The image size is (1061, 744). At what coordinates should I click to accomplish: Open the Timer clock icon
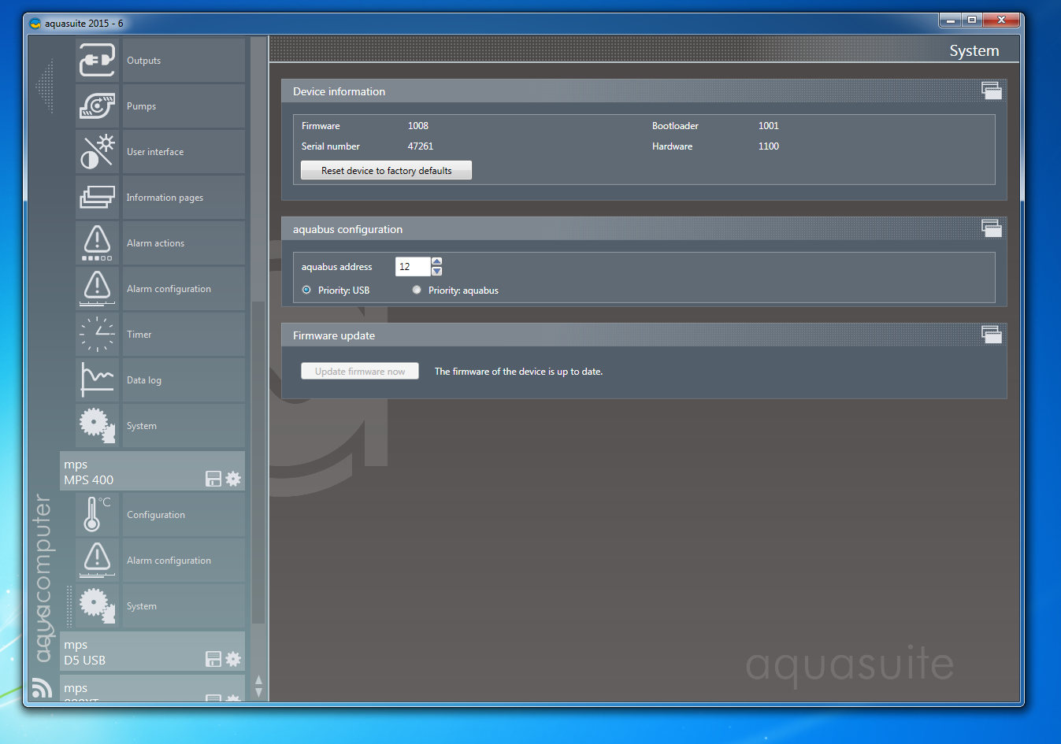(97, 335)
